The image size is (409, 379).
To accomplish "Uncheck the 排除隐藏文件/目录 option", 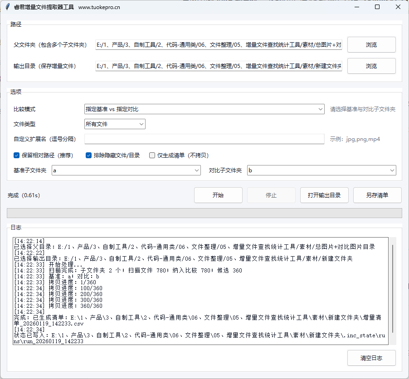I will click(89, 155).
